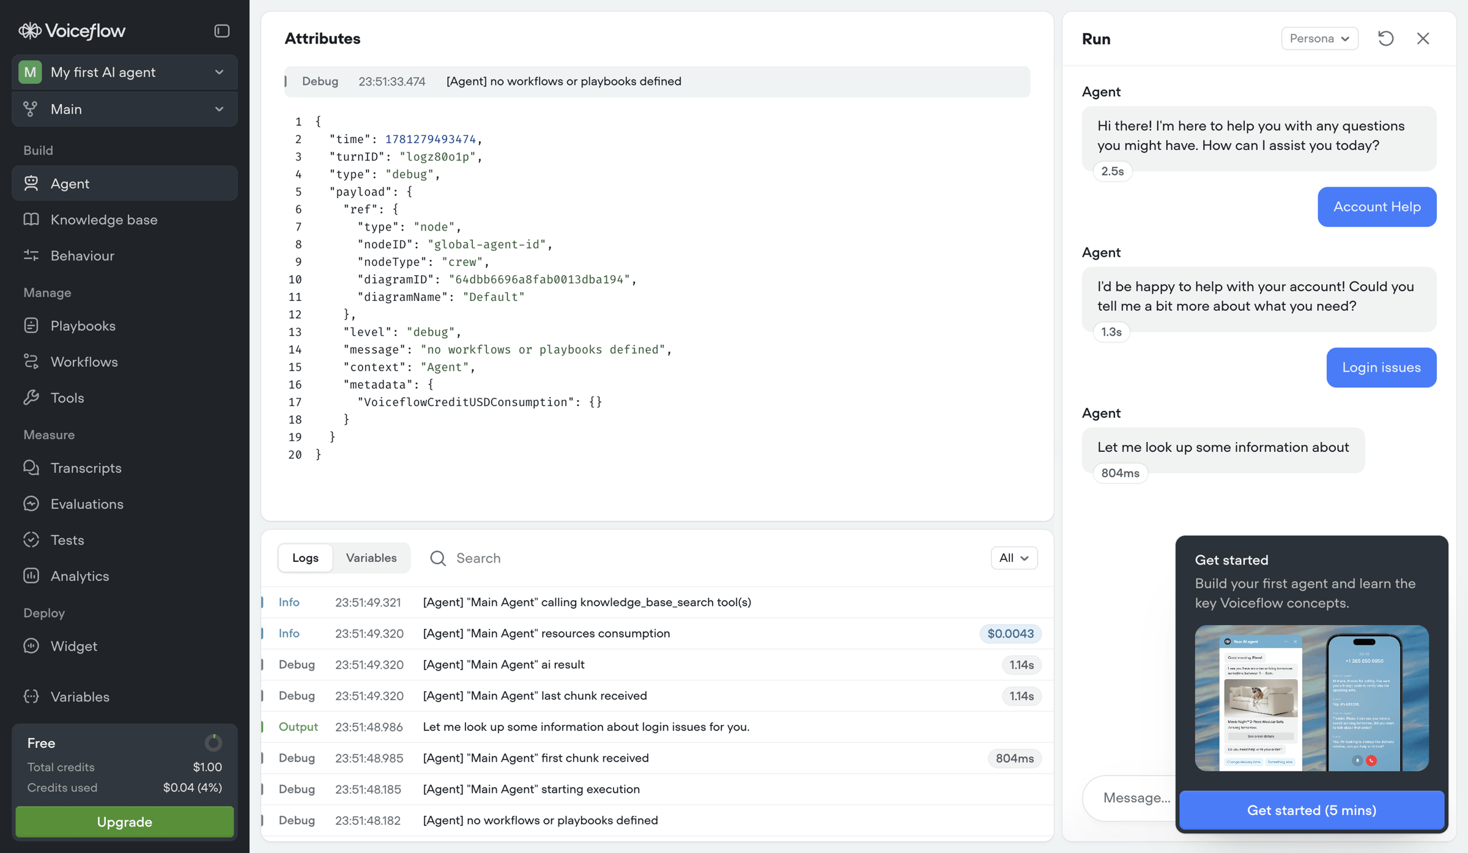
Task: Select the "last chunk received" log row
Action: pos(658,696)
